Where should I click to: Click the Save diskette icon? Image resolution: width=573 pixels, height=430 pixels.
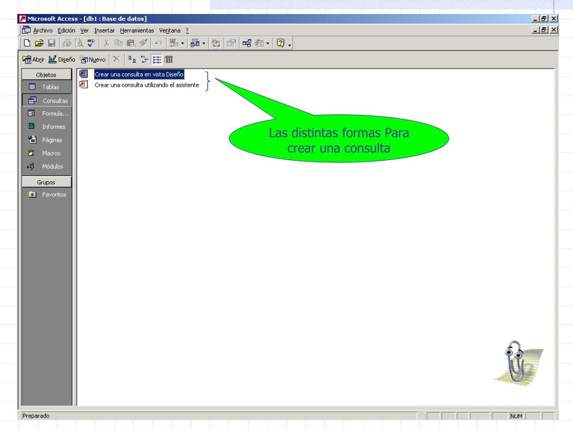pyautogui.click(x=52, y=43)
